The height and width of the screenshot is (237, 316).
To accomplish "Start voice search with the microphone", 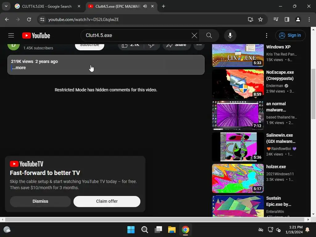I will [230, 35].
